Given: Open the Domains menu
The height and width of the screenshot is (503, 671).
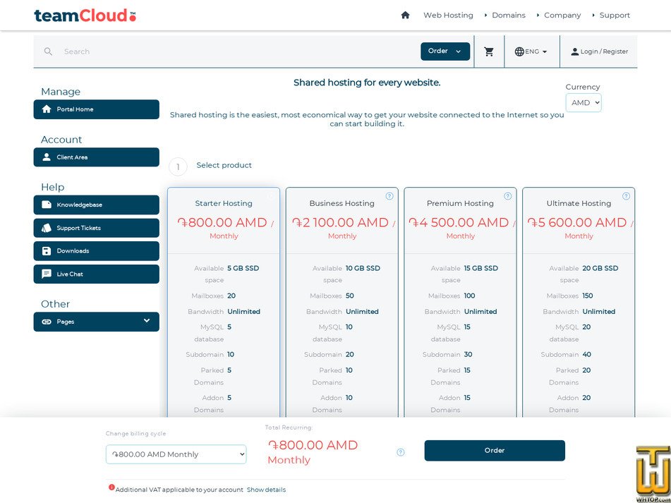Looking at the screenshot, I should point(509,15).
